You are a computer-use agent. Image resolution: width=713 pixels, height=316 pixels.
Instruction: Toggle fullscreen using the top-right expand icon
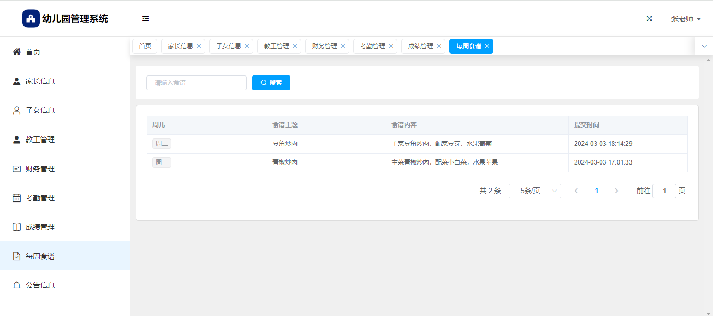point(649,19)
